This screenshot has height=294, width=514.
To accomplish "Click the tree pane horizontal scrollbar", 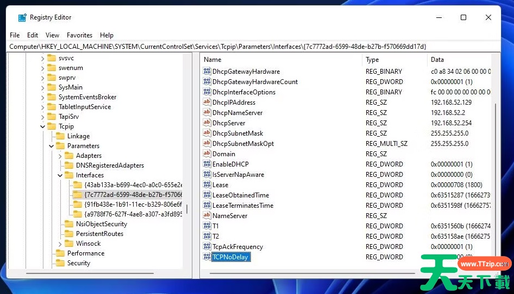I will tap(90, 273).
